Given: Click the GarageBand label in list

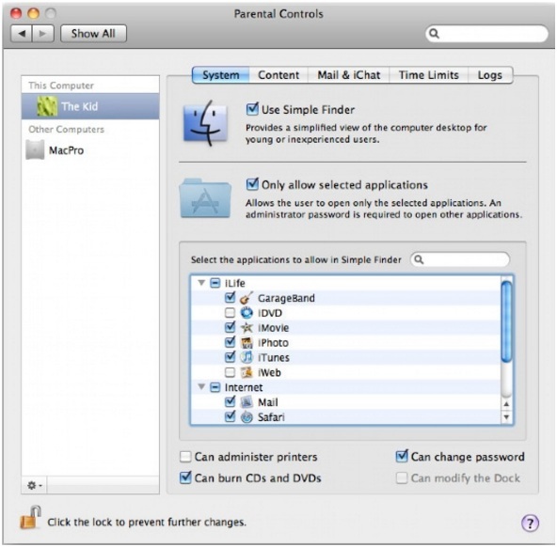Looking at the screenshot, I should [286, 298].
